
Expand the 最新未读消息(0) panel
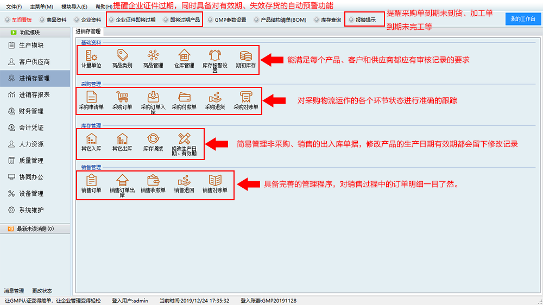[35, 229]
